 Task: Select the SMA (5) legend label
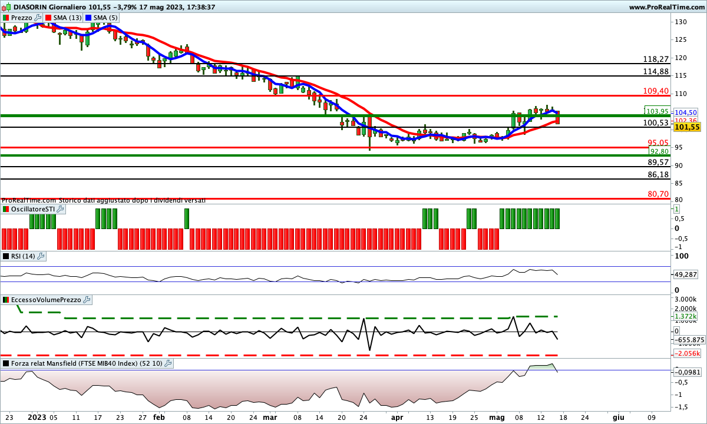pos(106,18)
